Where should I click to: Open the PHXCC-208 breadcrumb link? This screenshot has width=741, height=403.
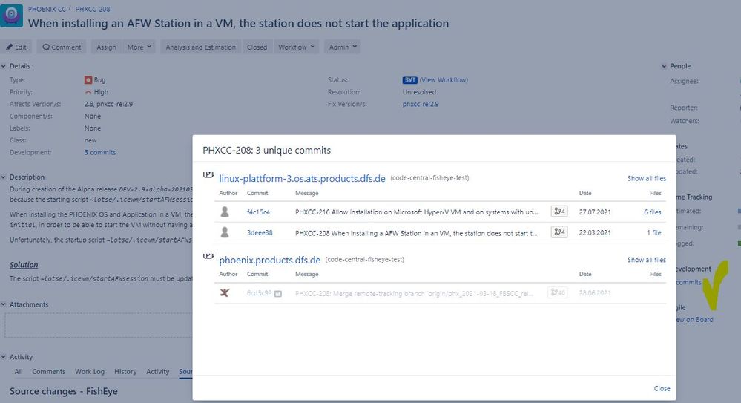tap(93, 9)
